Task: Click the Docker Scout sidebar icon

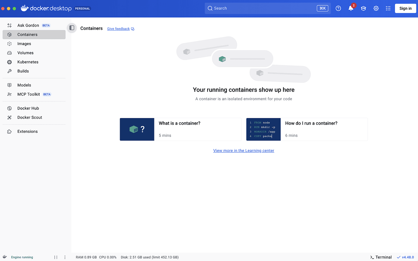Action: (x=10, y=118)
